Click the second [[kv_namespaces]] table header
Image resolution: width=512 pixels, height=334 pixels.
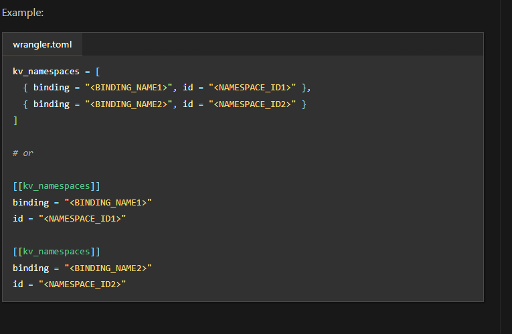tap(56, 252)
